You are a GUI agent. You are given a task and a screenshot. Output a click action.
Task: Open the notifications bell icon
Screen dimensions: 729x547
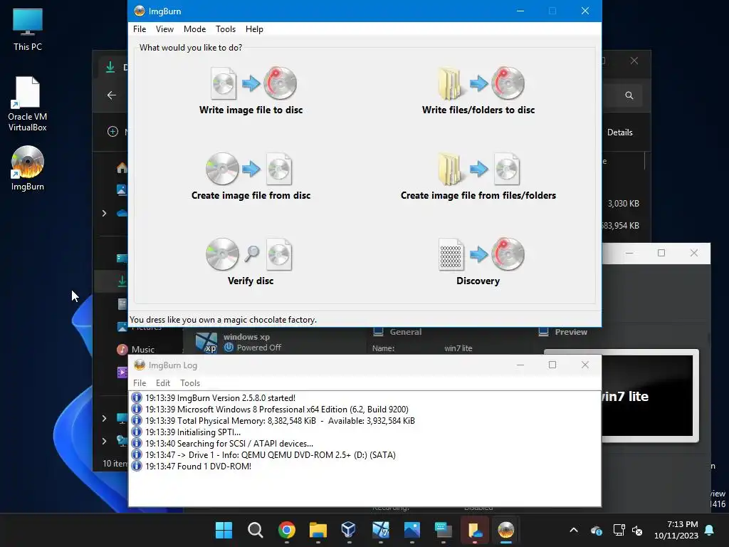pos(710,530)
